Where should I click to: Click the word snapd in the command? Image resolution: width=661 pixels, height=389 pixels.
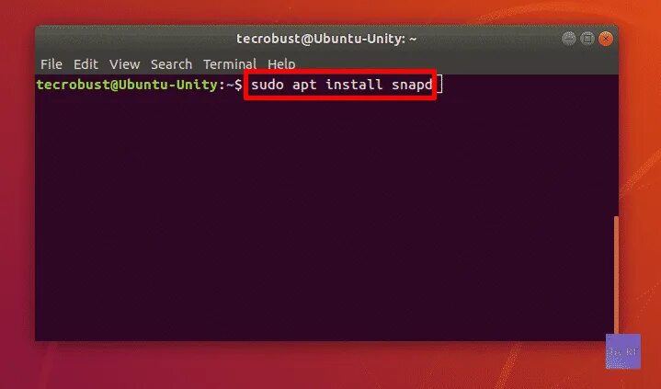click(412, 86)
